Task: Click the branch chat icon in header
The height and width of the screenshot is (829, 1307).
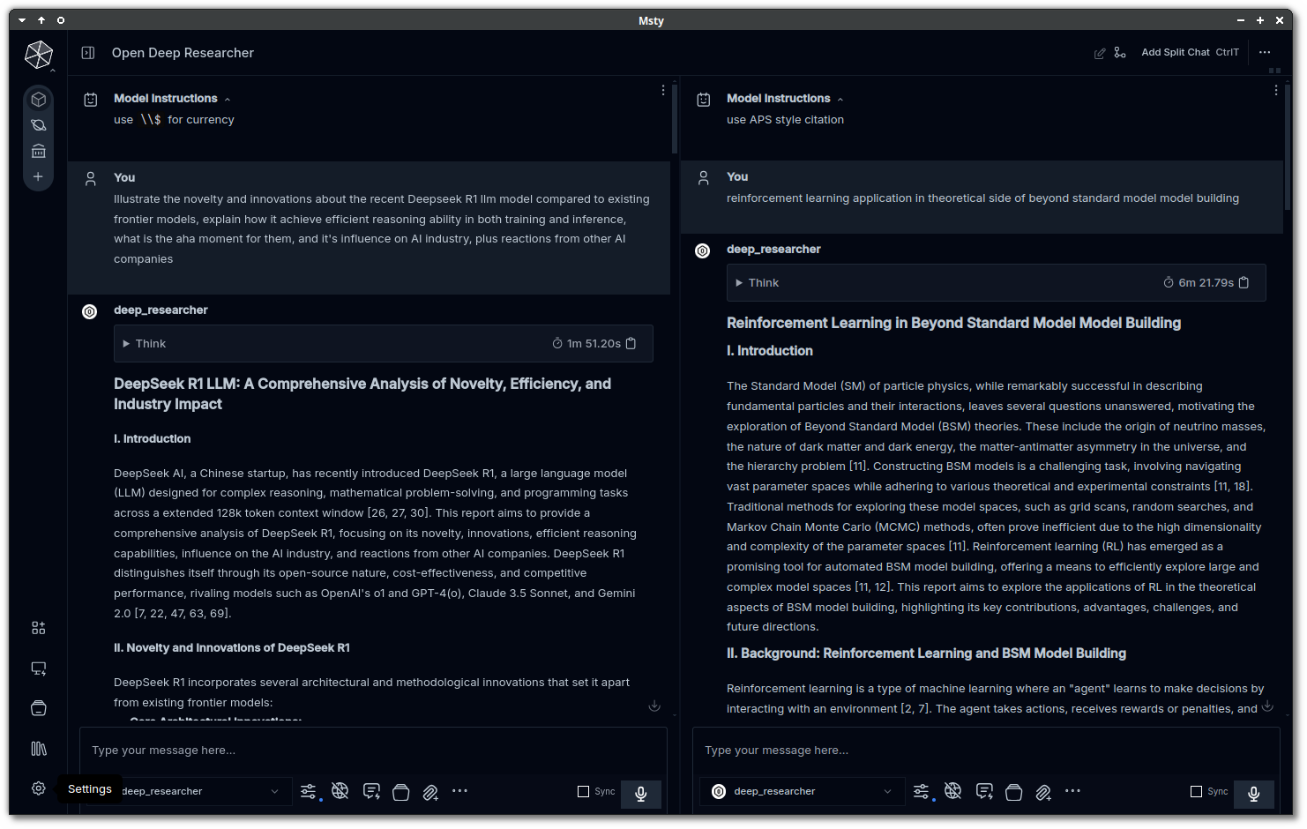Action: point(1120,53)
